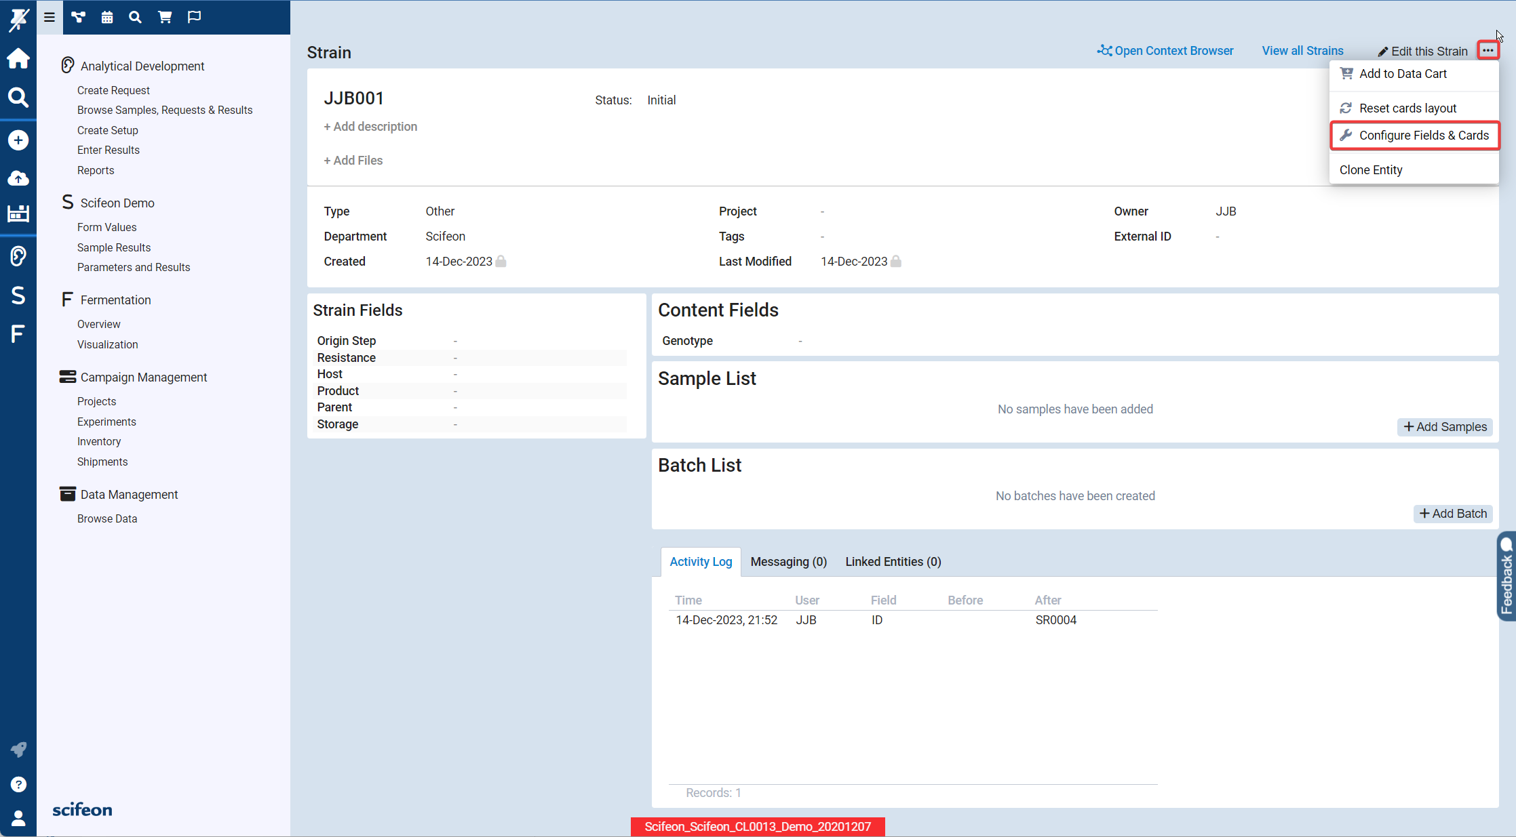The height and width of the screenshot is (837, 1516).
Task: Click Open Context Browser link
Action: coord(1165,51)
